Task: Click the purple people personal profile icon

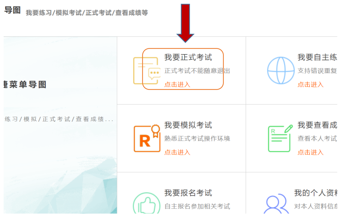Action: 276,205
